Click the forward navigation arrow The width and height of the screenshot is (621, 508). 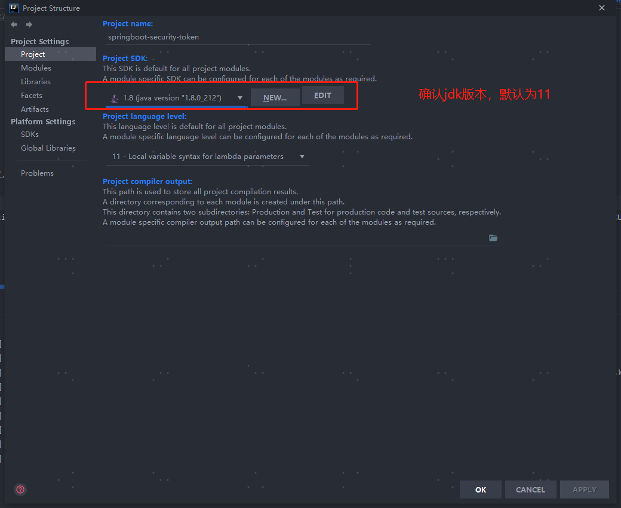[29, 25]
